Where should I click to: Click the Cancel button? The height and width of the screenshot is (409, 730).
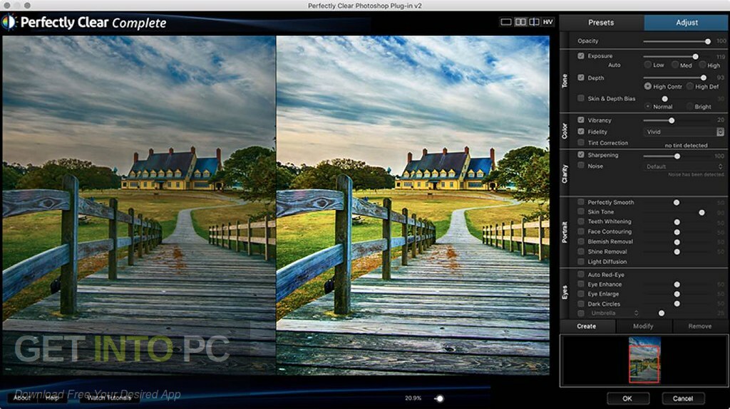point(683,398)
